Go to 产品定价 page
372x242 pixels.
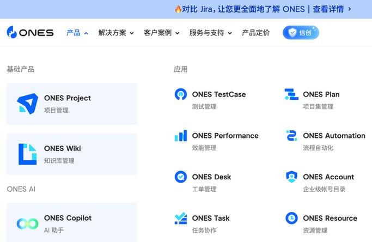click(255, 33)
